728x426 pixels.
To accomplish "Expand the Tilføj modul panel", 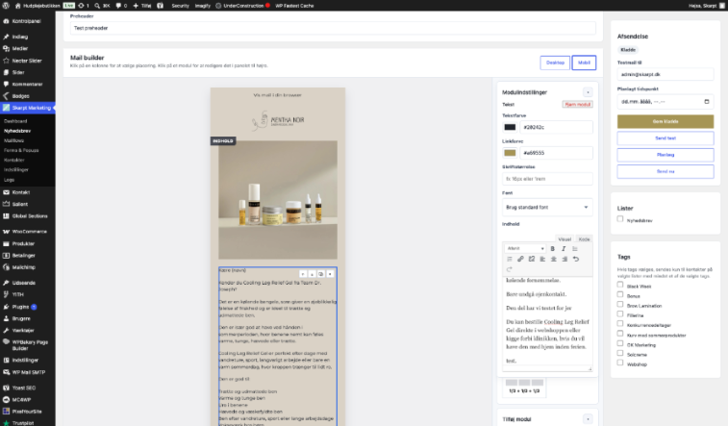I will (x=588, y=419).
